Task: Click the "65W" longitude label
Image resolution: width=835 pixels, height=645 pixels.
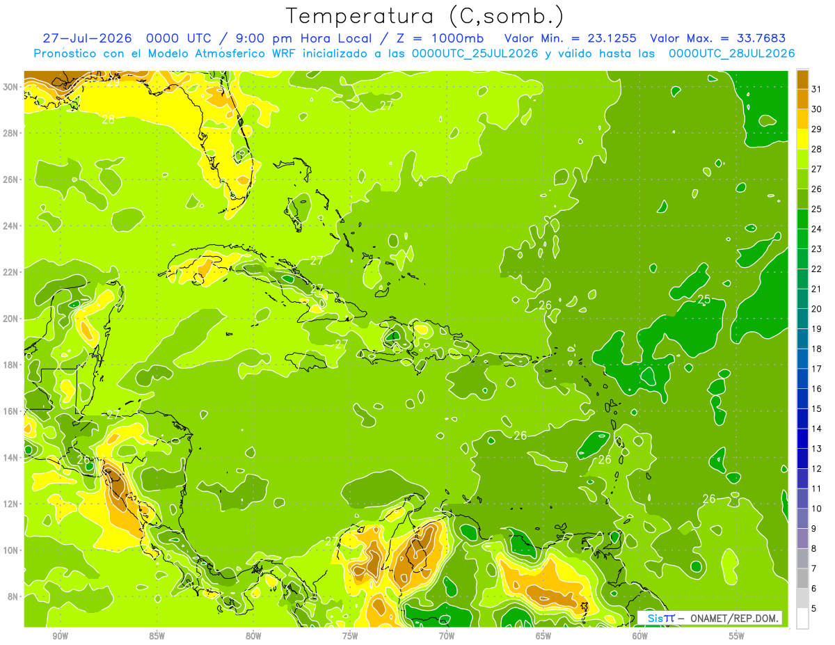Action: pos(543,636)
